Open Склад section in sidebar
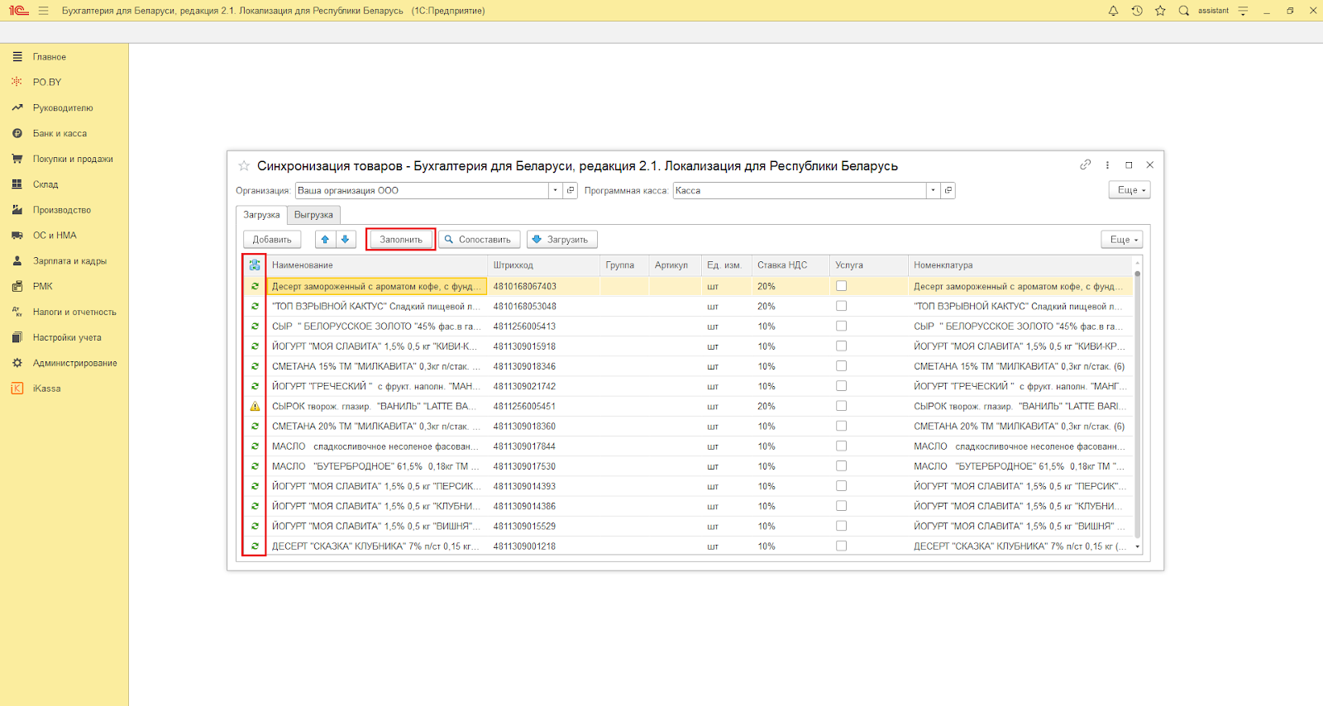 click(x=45, y=185)
